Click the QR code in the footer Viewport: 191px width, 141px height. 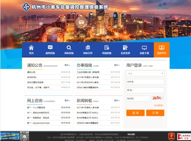pos(25,136)
